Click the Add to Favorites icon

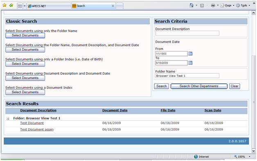click(x=11, y=5)
